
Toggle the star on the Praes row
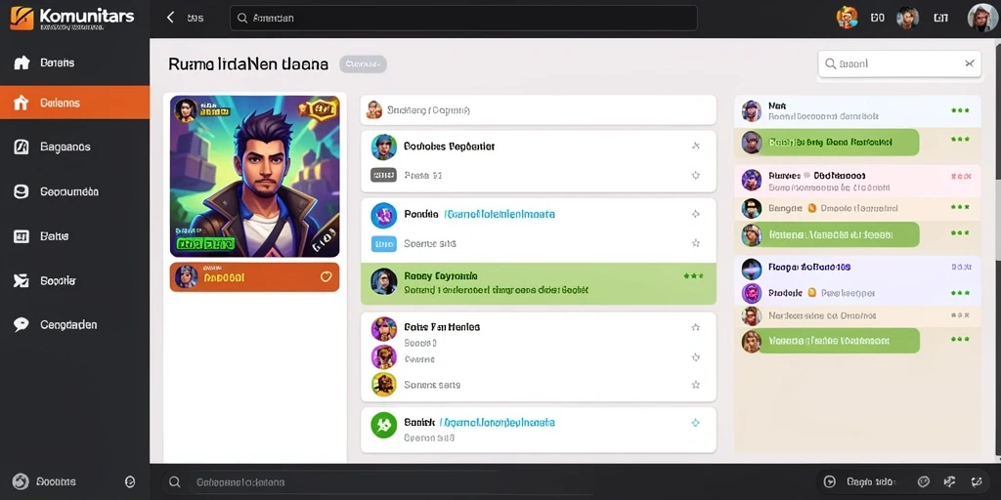(696, 175)
